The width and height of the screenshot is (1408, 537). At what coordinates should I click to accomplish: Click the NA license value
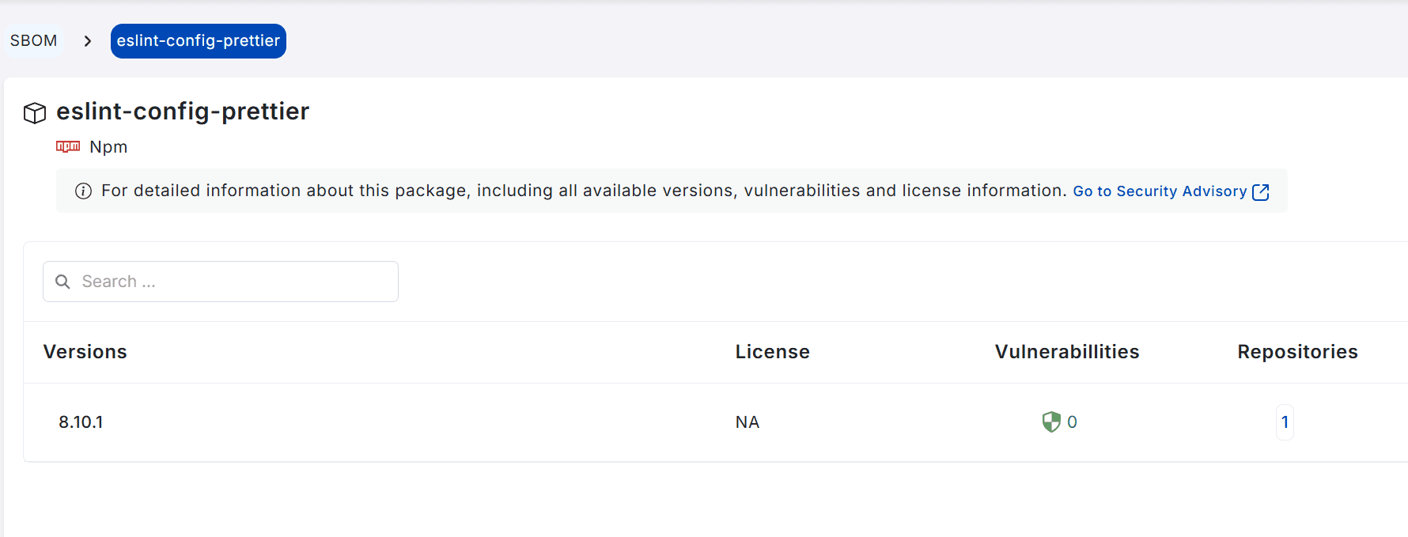(748, 422)
